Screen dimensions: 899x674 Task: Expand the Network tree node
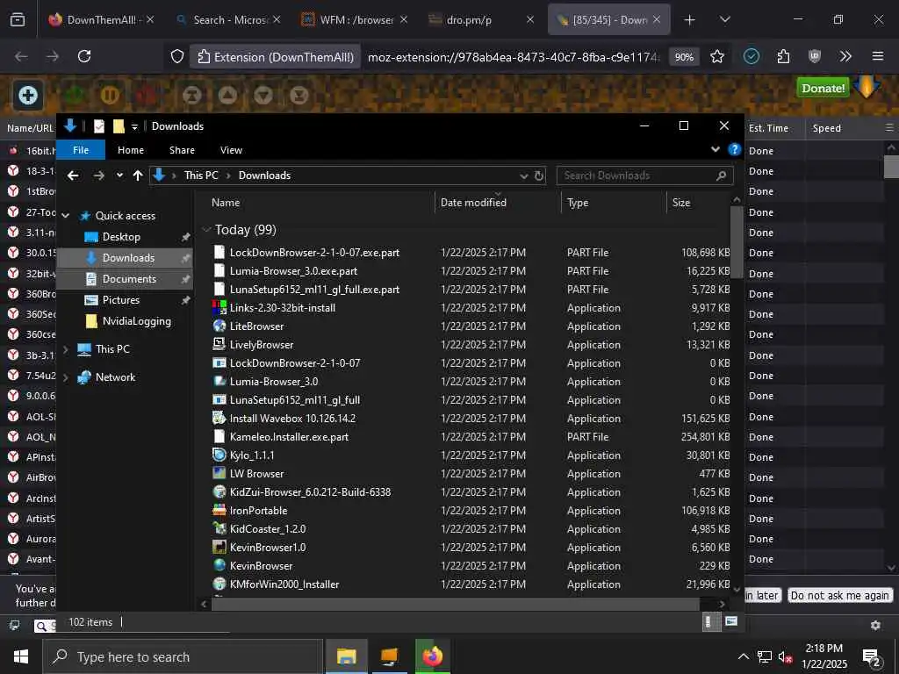(65, 377)
